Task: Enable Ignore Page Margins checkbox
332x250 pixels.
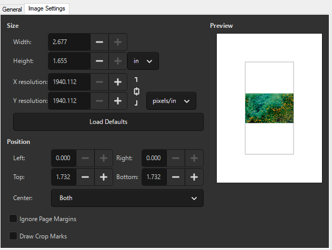Action: [13, 218]
